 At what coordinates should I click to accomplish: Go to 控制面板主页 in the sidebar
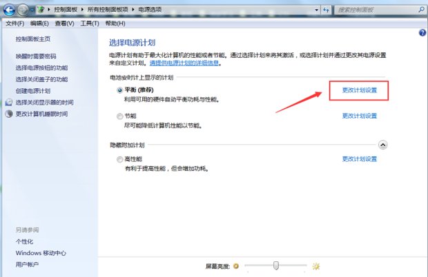click(33, 39)
